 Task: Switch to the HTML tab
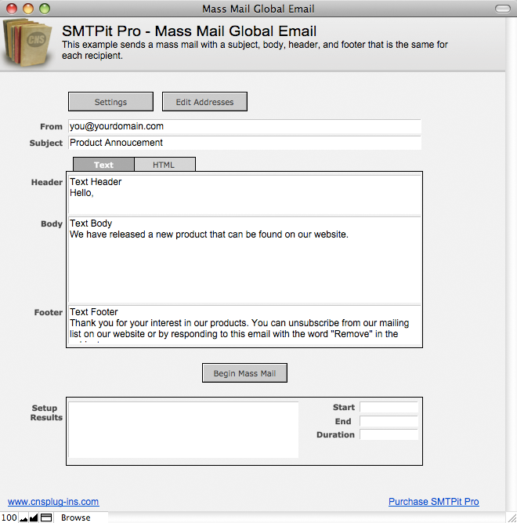164,165
